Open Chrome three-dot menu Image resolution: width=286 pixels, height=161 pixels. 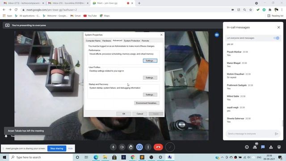[x=282, y=10]
